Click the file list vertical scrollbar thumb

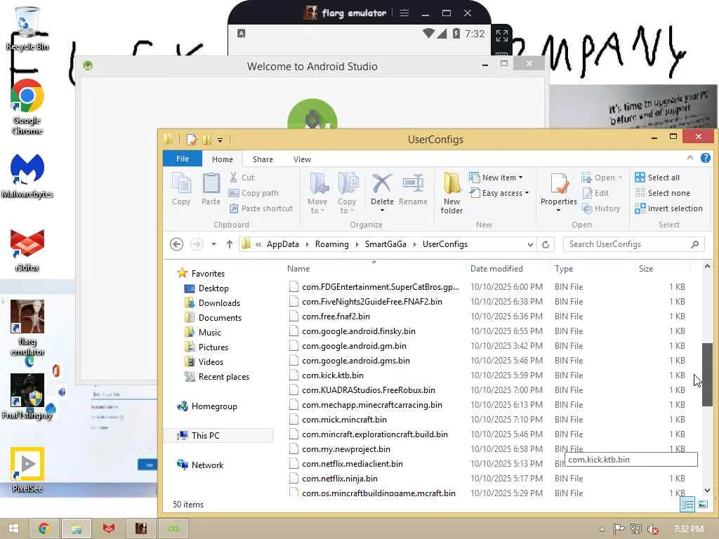coord(707,375)
